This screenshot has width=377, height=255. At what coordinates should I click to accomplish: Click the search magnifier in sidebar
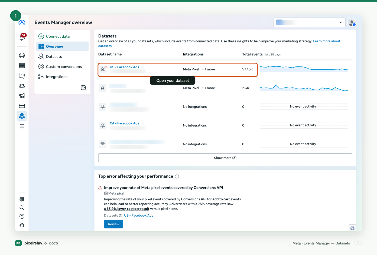pos(22,208)
